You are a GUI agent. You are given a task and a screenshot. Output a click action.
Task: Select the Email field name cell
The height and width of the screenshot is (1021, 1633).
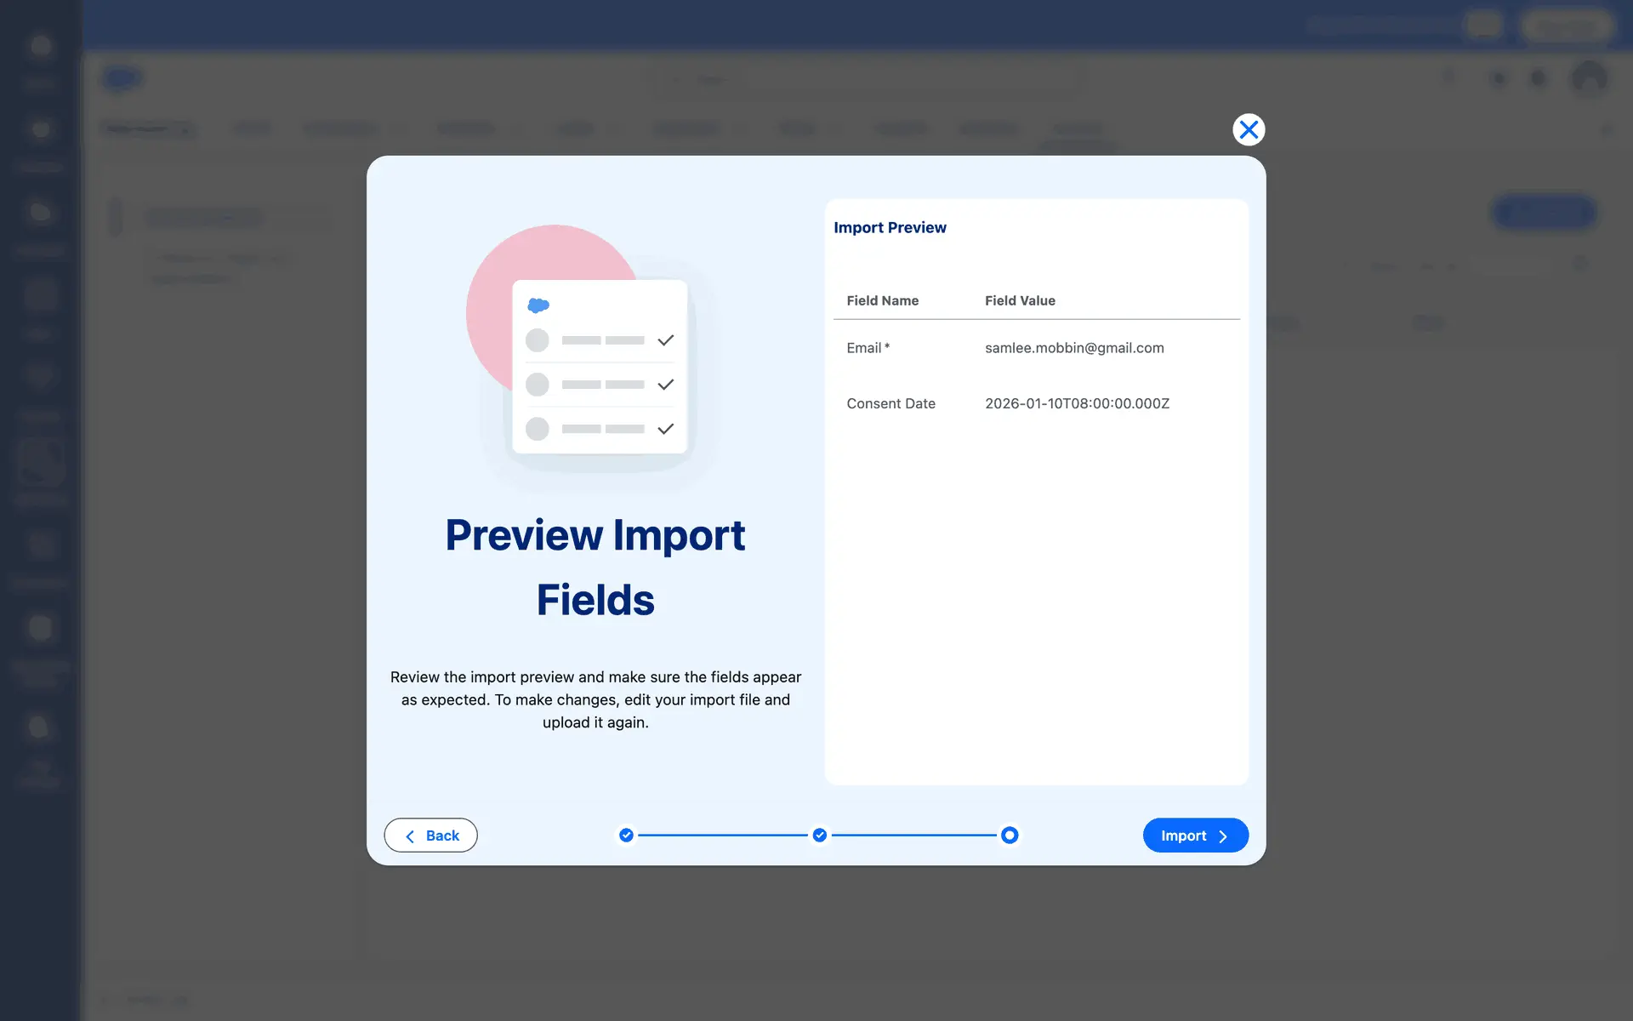point(867,348)
